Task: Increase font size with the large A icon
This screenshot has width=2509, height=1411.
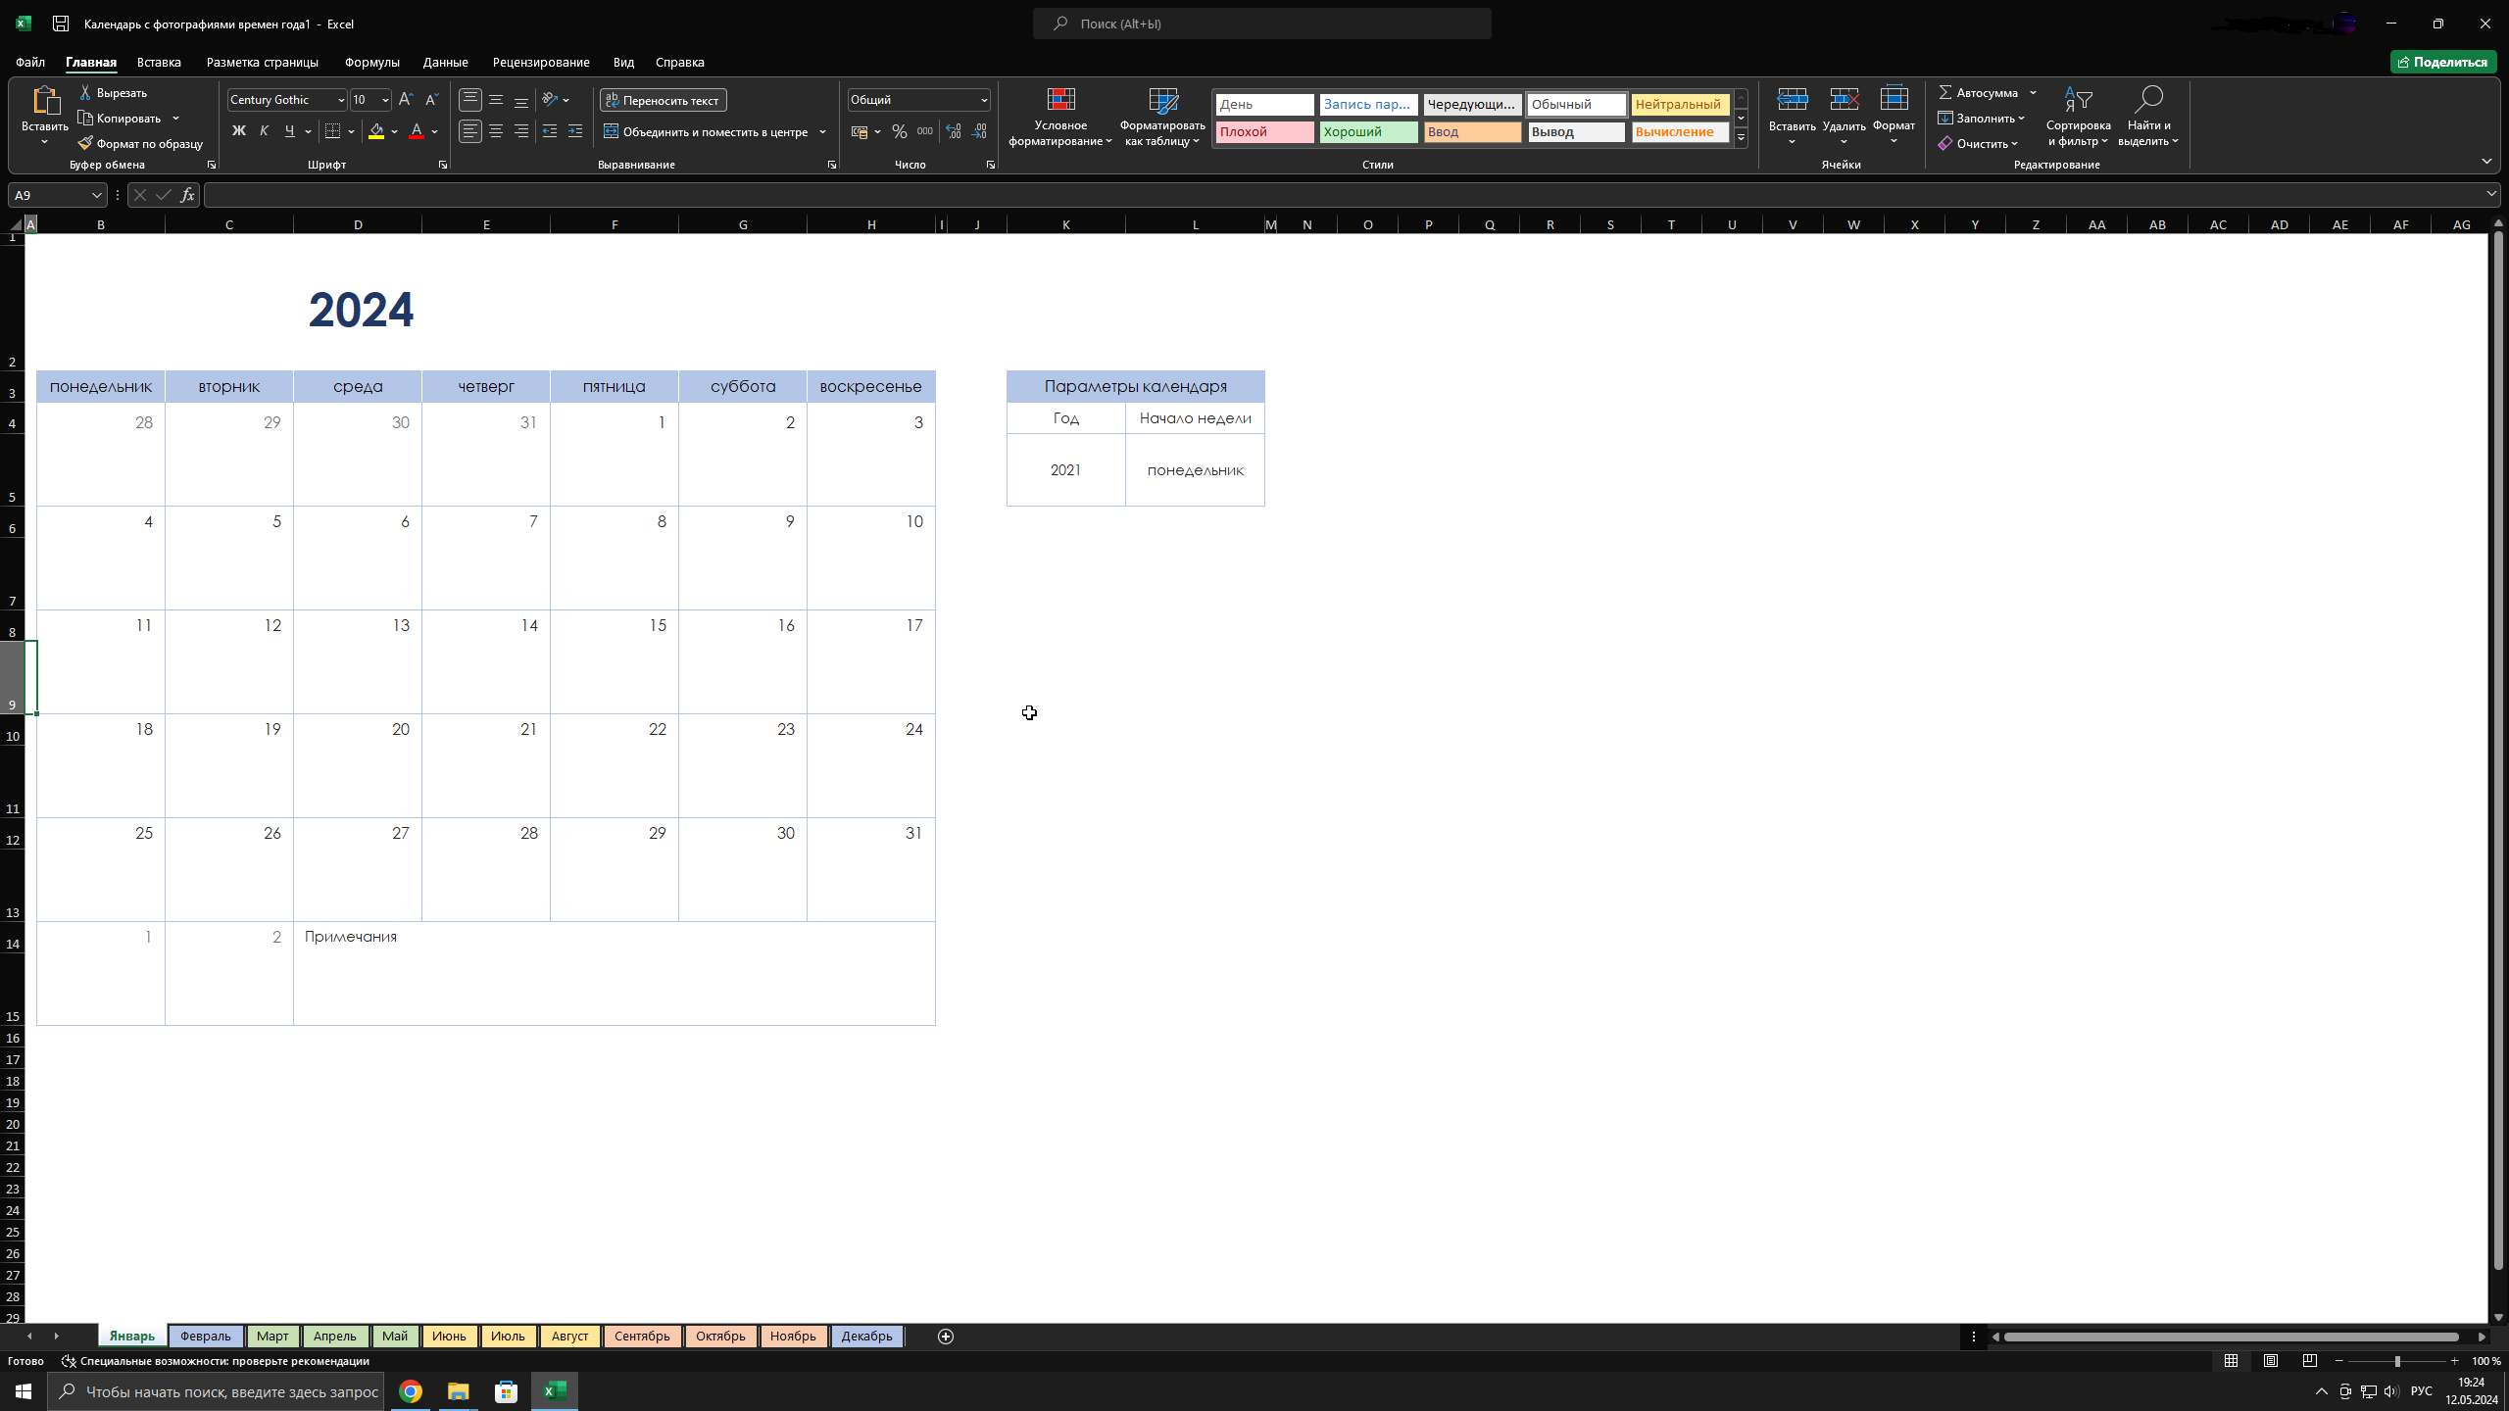Action: pos(406,100)
